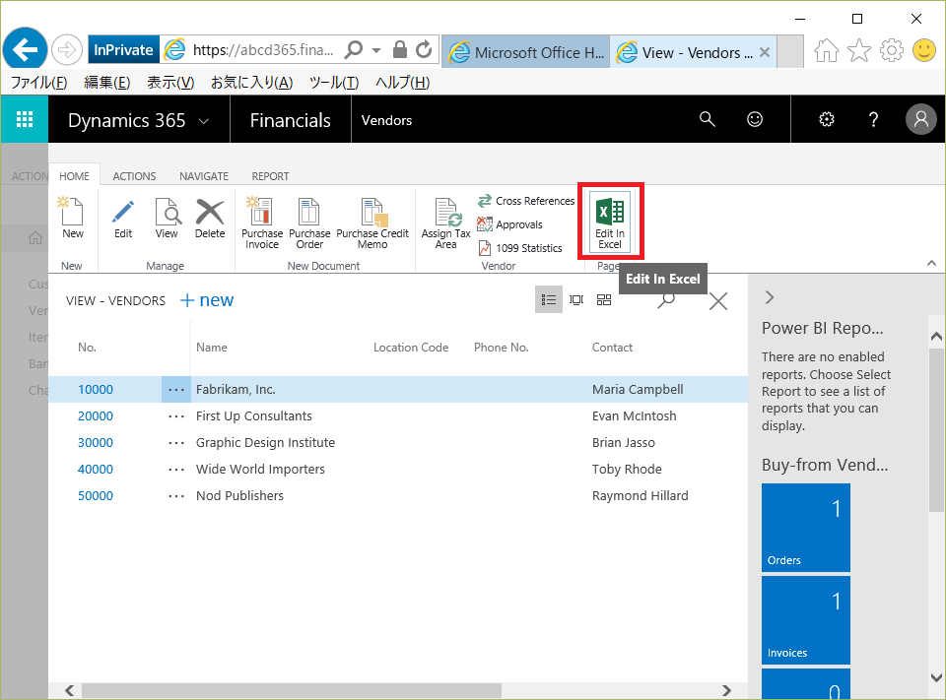This screenshot has height=700, width=946.
Task: Click the View magnifier document icon
Action: [x=167, y=218]
